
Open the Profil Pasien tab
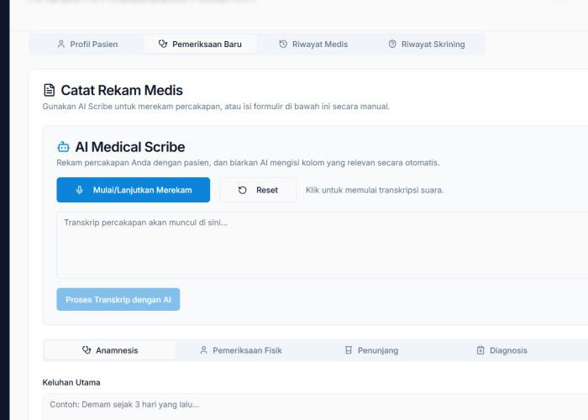click(87, 44)
